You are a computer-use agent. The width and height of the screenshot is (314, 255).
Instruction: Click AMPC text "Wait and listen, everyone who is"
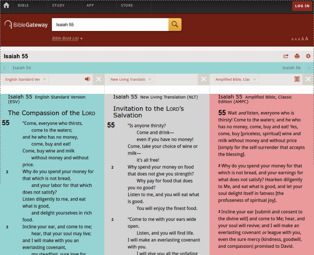point(261,113)
